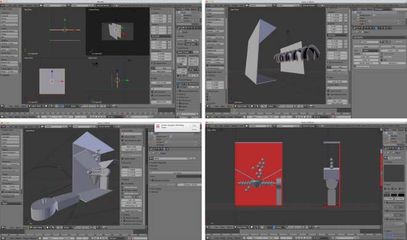
Task: Click gray color swatch in bottom-right properties panel
Action: pos(387,195)
